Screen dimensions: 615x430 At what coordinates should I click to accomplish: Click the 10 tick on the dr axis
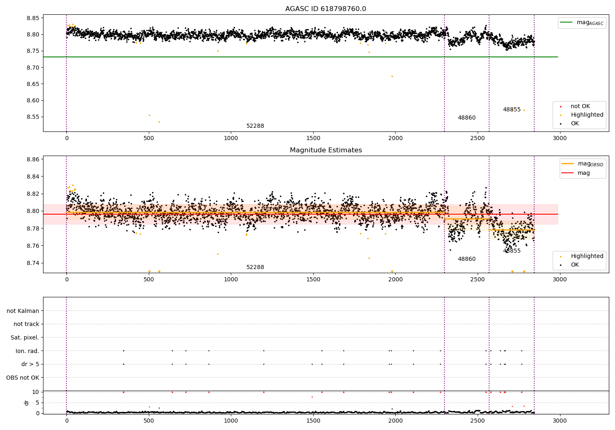click(36, 392)
